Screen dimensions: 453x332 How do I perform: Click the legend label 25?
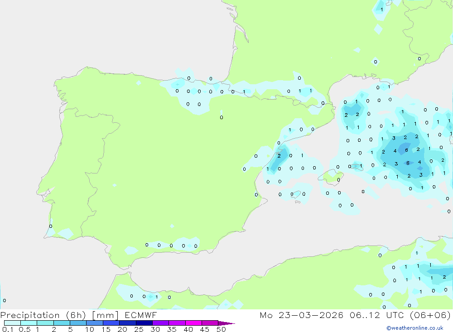tap(139, 329)
